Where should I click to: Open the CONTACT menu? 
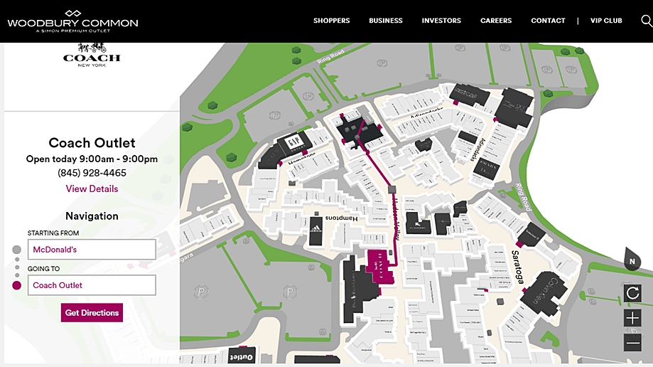(x=548, y=21)
